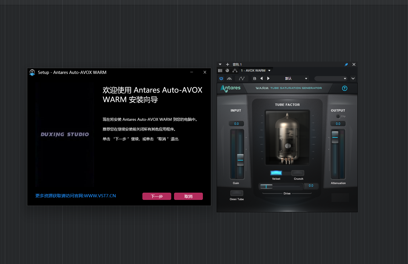Disable the Velvet tube mode
This screenshot has height=264, width=408.
[x=276, y=173]
